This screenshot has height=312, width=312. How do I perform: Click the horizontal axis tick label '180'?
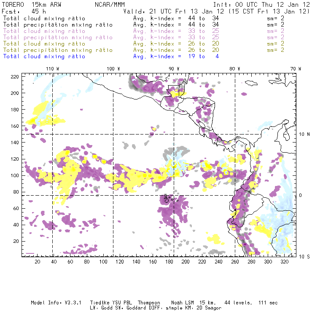click(x=169, y=262)
